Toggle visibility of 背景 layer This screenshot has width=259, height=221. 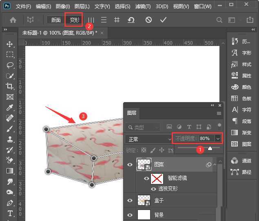(130, 214)
